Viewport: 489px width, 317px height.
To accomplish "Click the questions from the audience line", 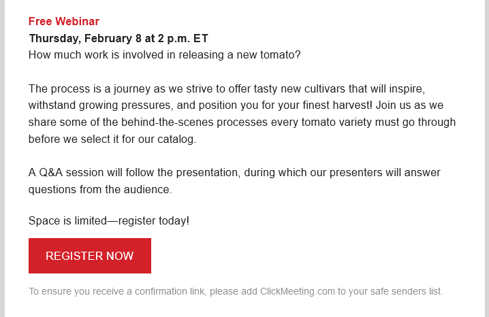I will point(100,189).
